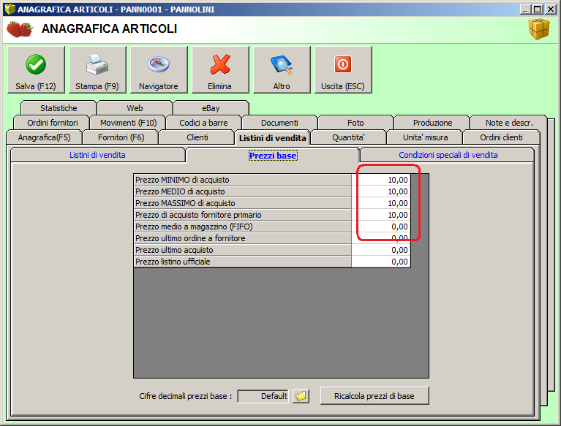Select the Codici a barre tab
Image resolution: width=561 pixels, height=426 pixels.
point(203,123)
